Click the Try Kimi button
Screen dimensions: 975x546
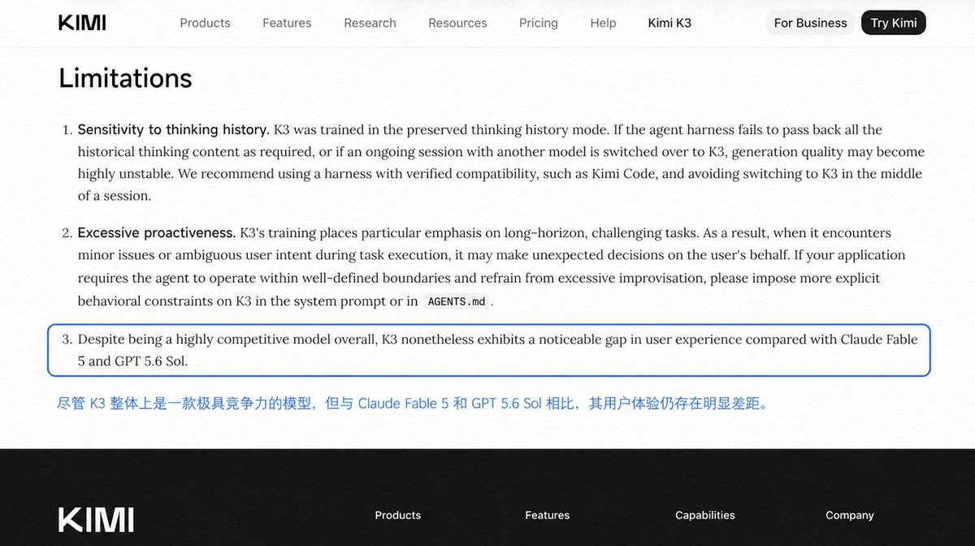pyautogui.click(x=894, y=23)
